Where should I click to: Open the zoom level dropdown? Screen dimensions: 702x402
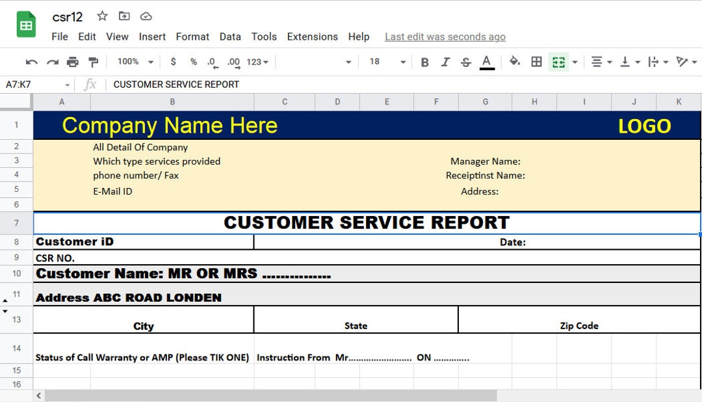click(133, 62)
